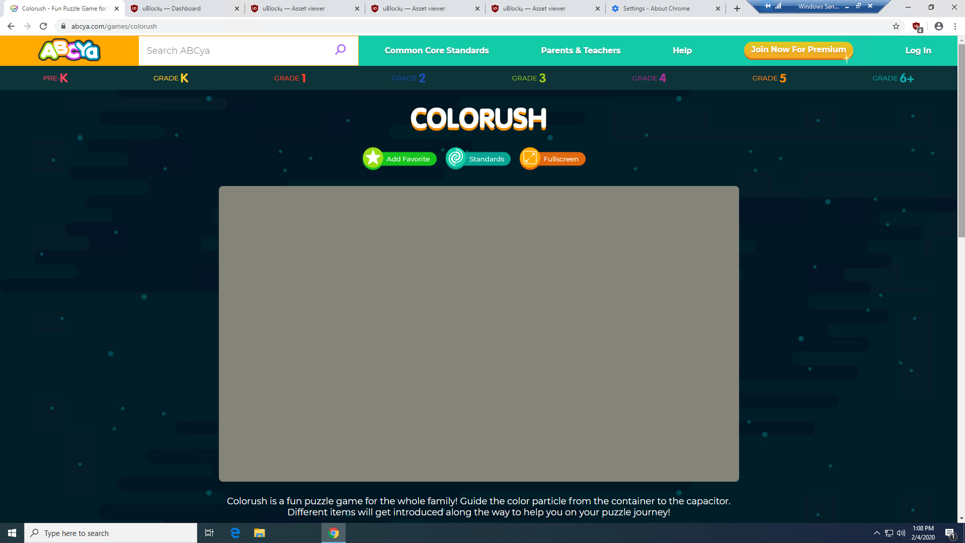Close the uBlock Dashboard tab
Screen dimensions: 965x543
[237, 9]
